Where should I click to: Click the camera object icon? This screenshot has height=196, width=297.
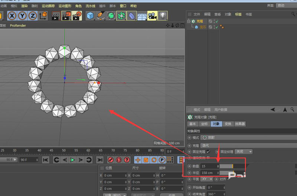pos(152,16)
